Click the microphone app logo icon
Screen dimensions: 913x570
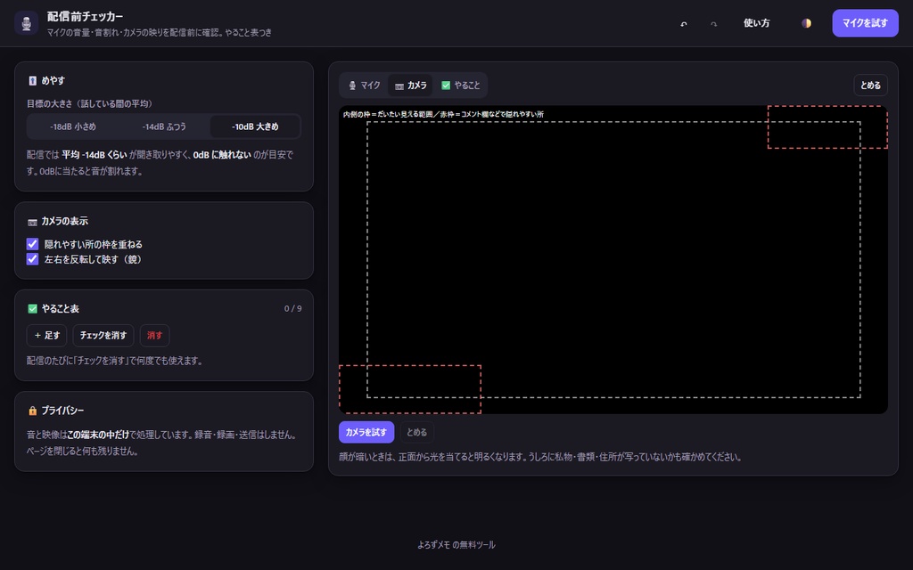(26, 23)
